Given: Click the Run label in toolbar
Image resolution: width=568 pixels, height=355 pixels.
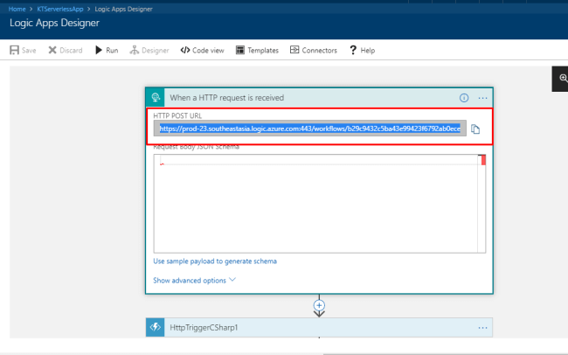Looking at the screenshot, I should (x=112, y=51).
